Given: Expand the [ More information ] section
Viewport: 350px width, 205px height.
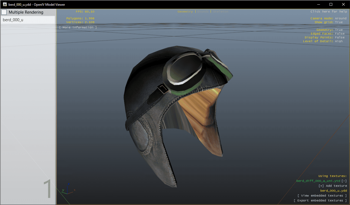Looking at the screenshot, I should (x=78, y=27).
